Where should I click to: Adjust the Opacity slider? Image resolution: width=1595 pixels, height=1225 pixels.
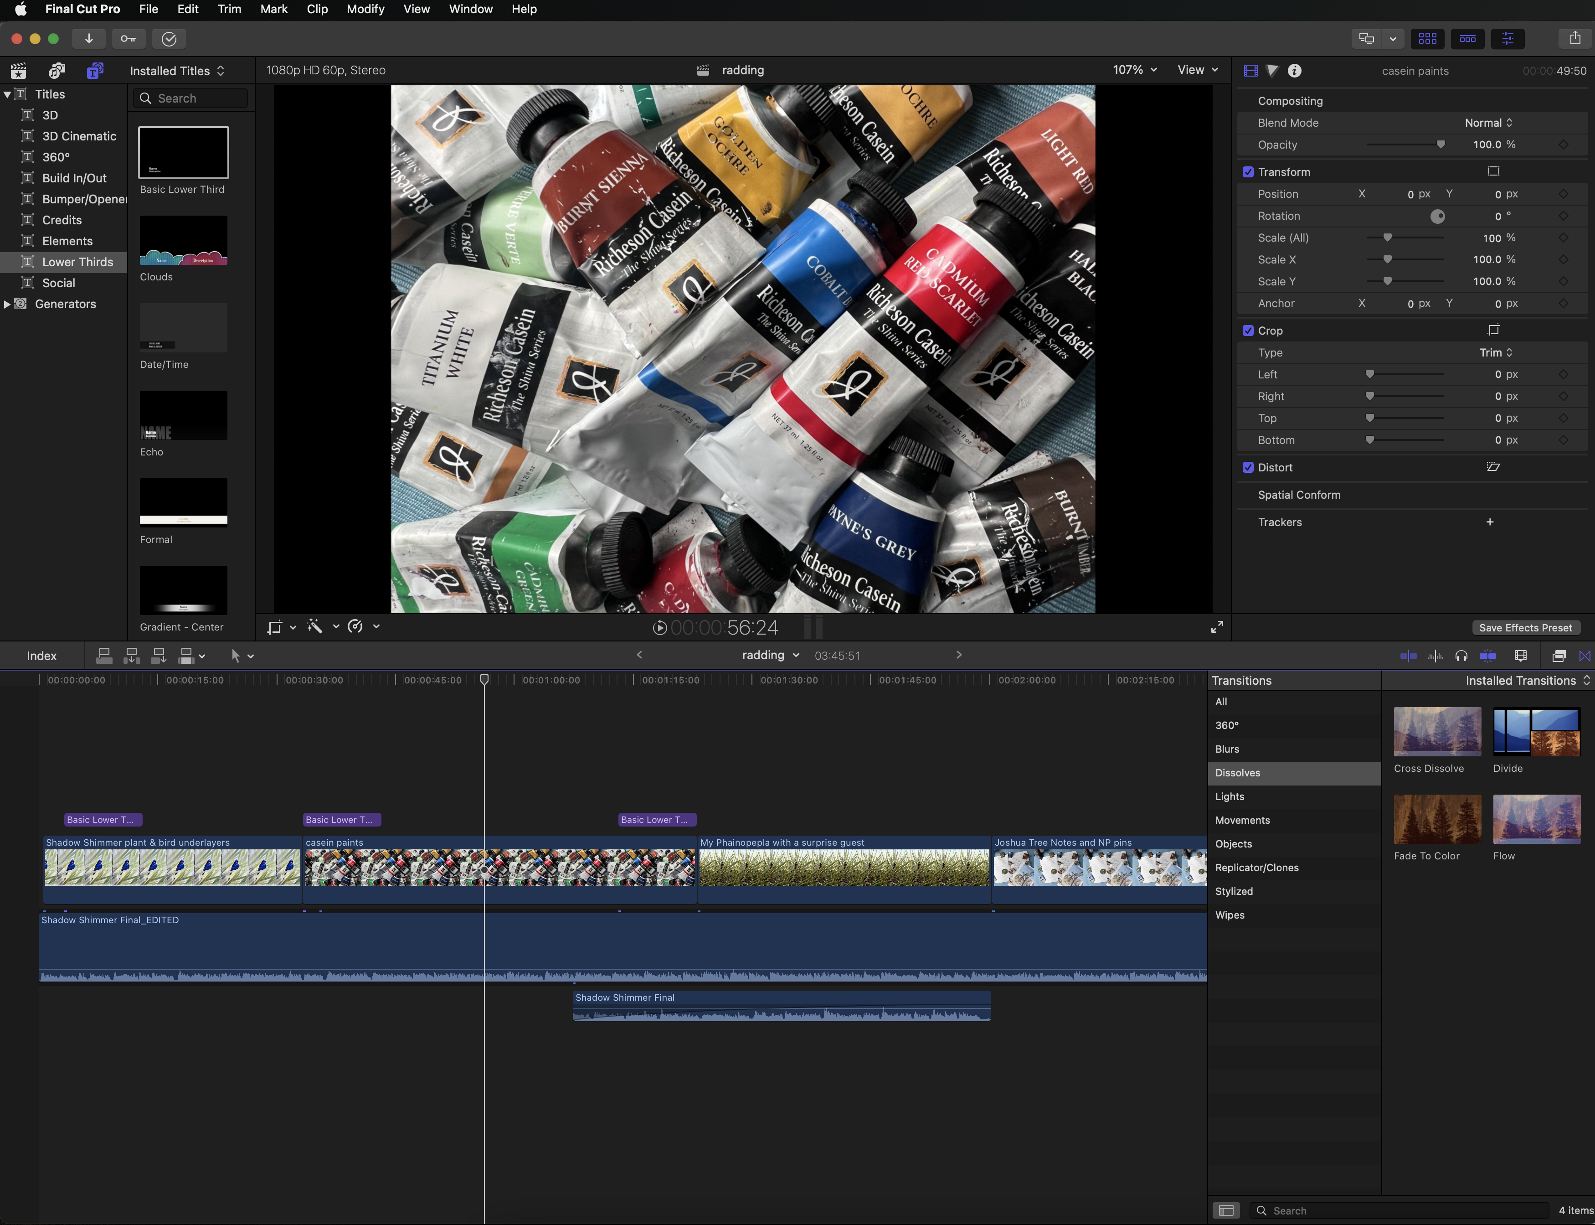pyautogui.click(x=1440, y=145)
